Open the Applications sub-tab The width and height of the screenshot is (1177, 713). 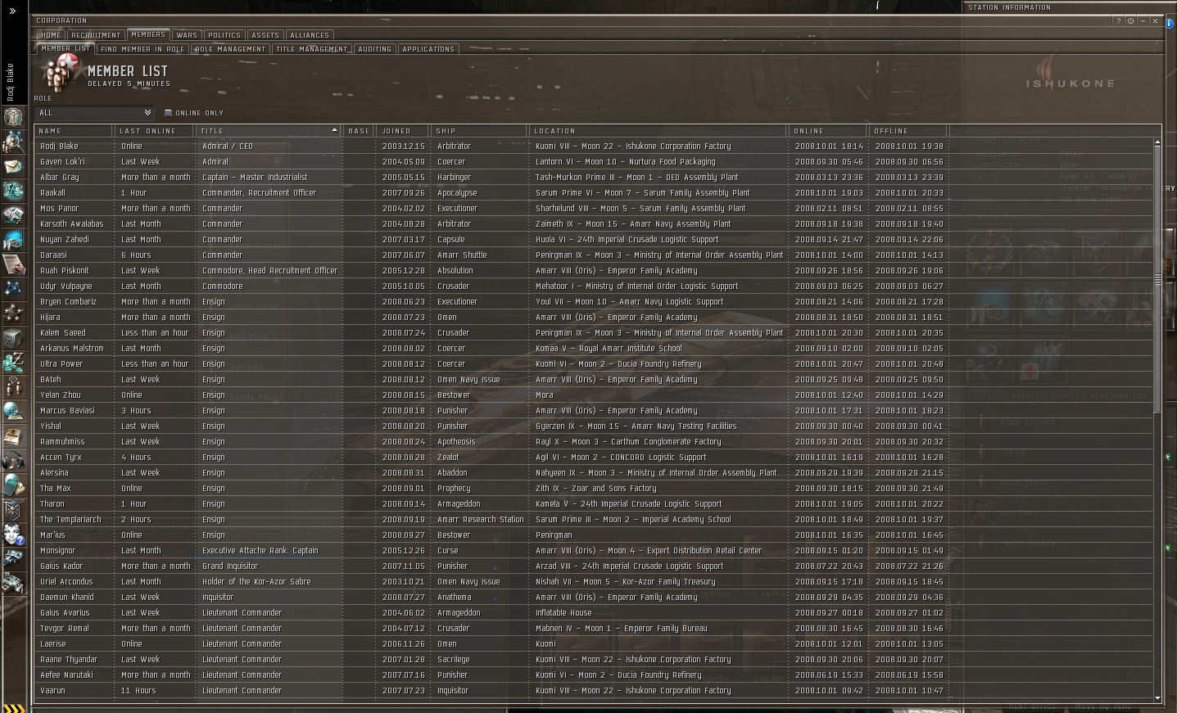point(428,49)
